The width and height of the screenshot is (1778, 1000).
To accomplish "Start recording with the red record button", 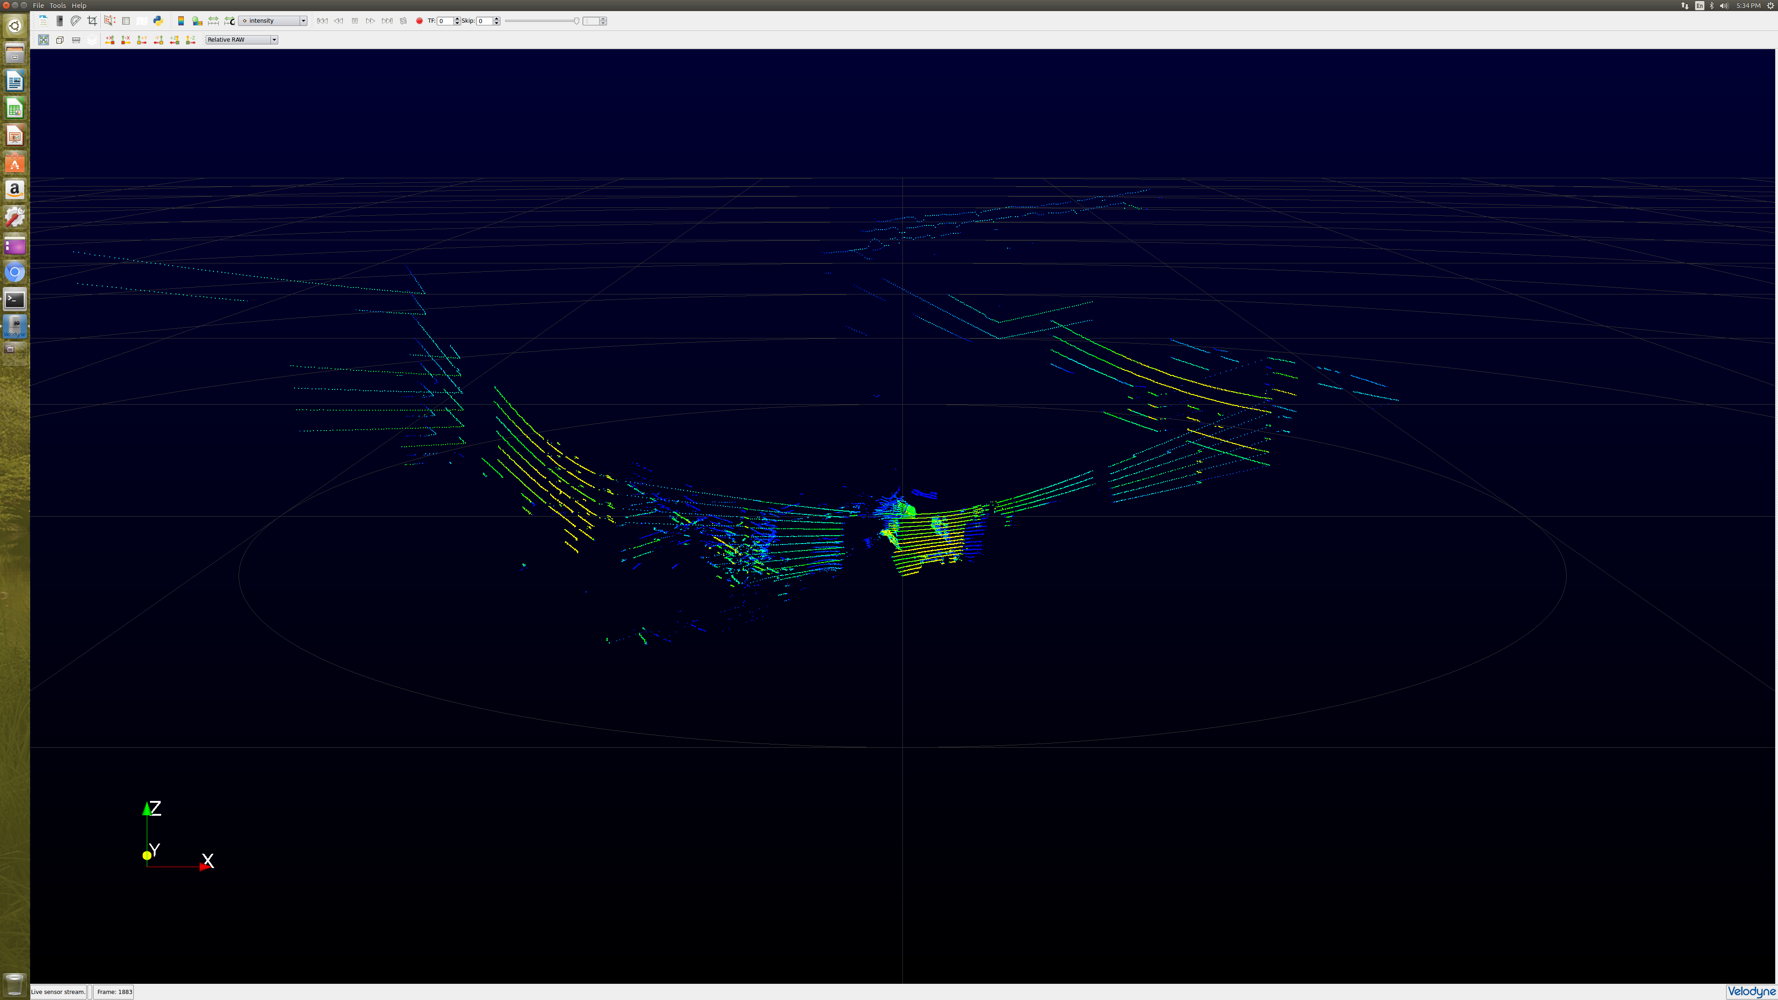I will [419, 21].
